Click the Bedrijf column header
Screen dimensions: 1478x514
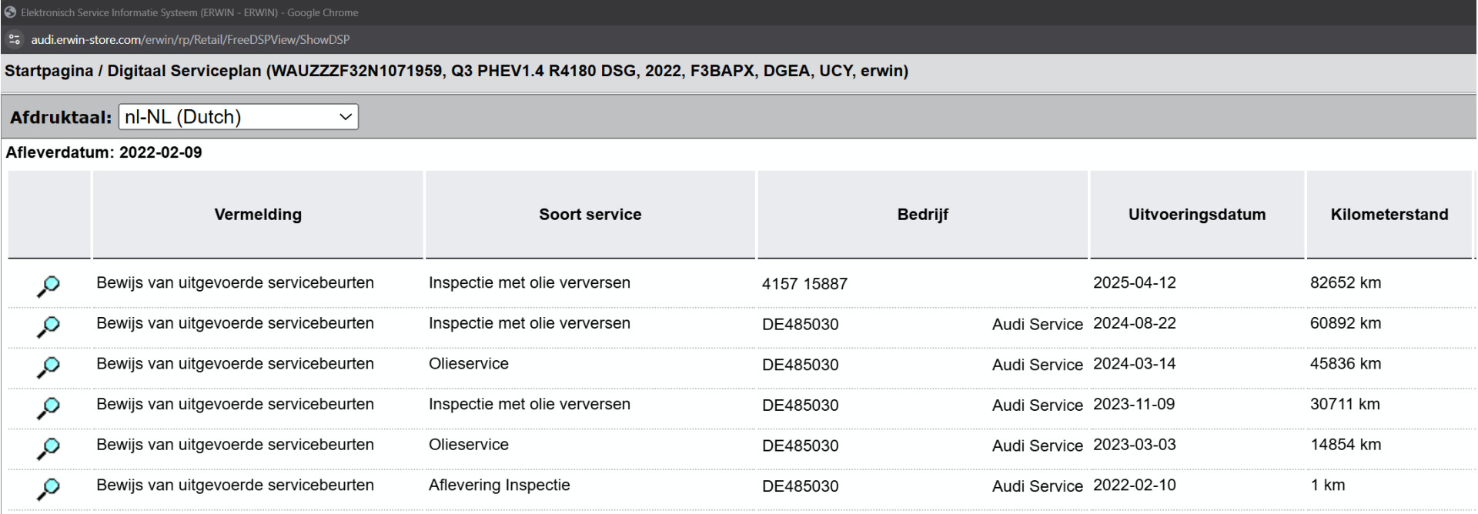point(923,215)
